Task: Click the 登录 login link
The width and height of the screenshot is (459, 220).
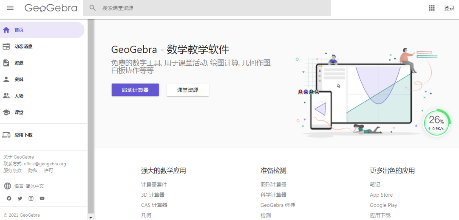Action: tap(449, 8)
